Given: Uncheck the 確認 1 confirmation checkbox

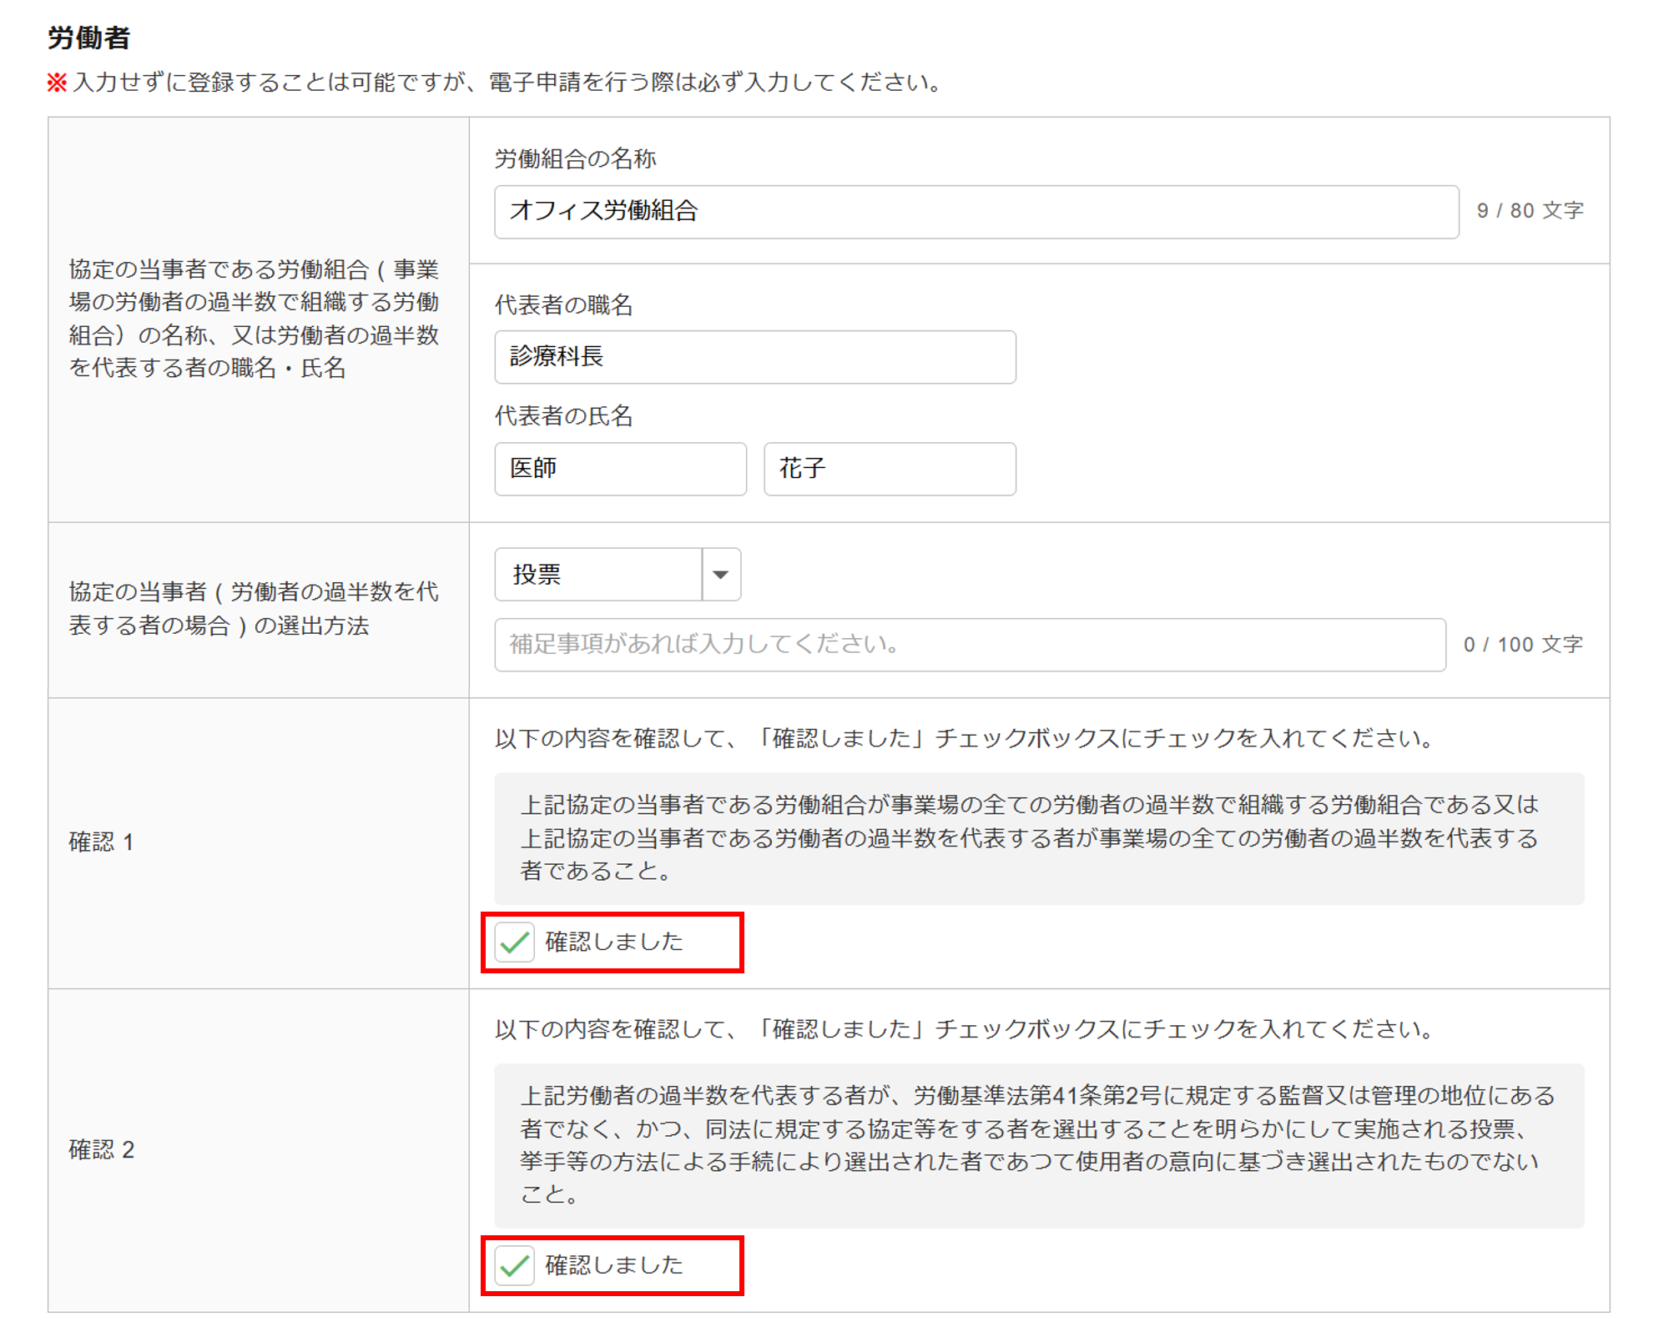Looking at the screenshot, I should point(514,942).
